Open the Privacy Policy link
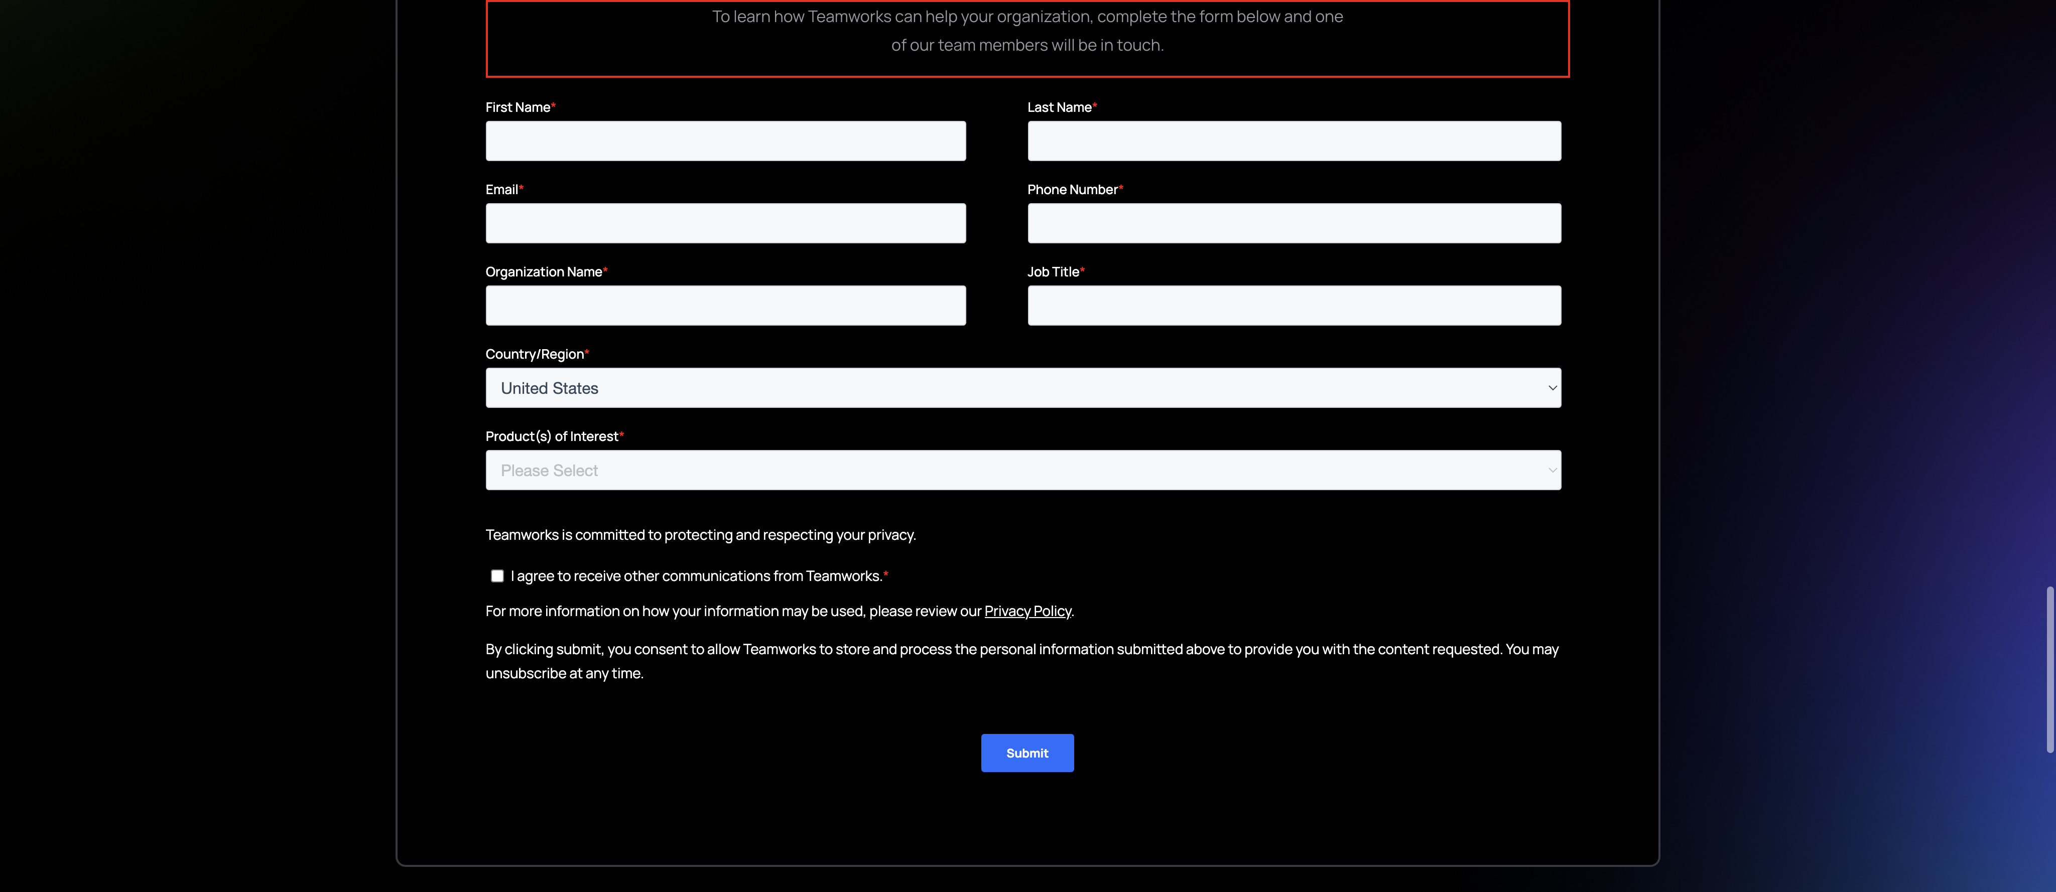The width and height of the screenshot is (2056, 892). pyautogui.click(x=1027, y=611)
